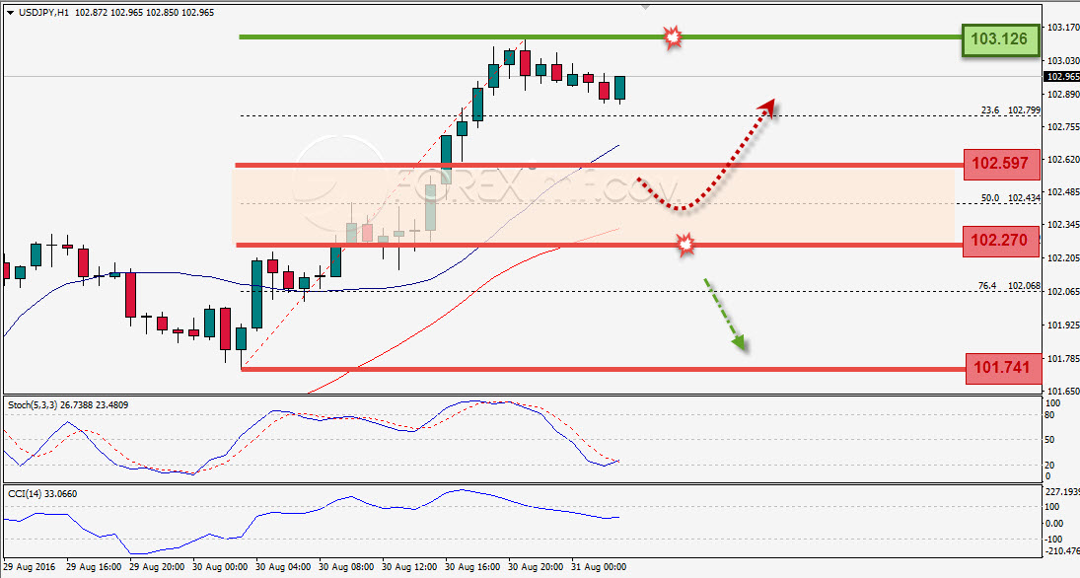This screenshot has height=578, width=1080.
Task: Click the 102.205 price scale label
Action: coord(1063,257)
